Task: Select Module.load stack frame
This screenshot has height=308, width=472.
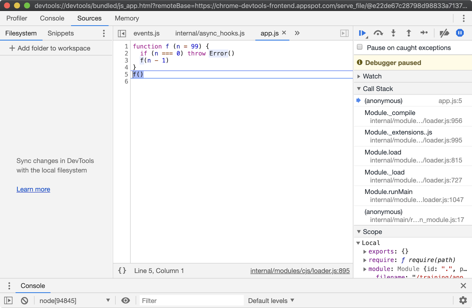Action: (x=413, y=156)
